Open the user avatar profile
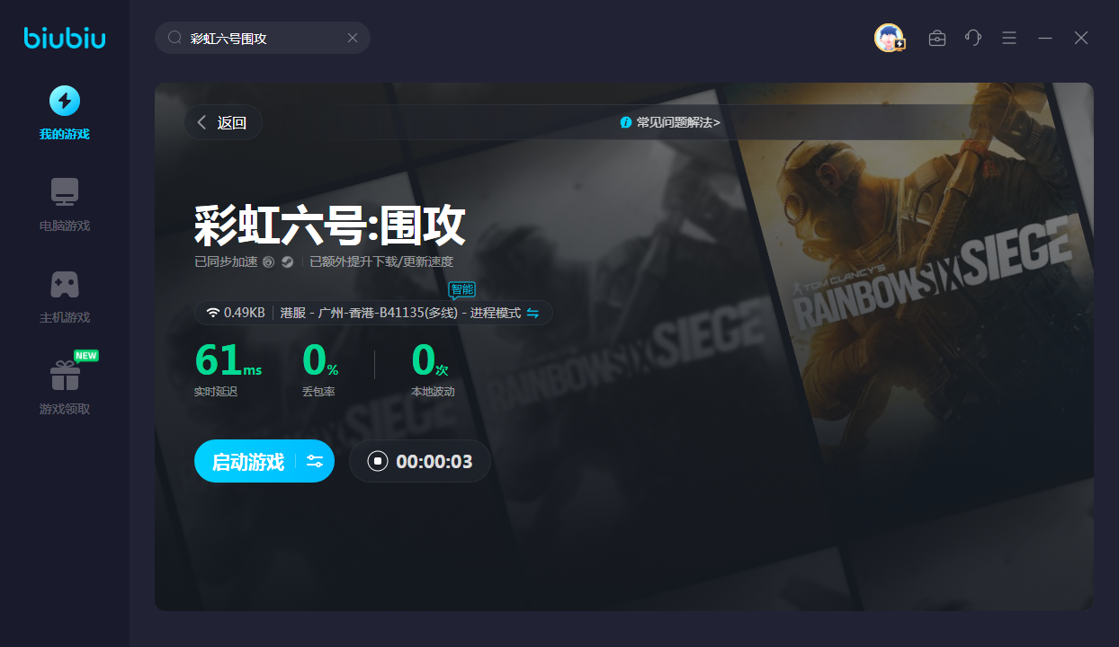Image resolution: width=1119 pixels, height=647 pixels. (889, 38)
